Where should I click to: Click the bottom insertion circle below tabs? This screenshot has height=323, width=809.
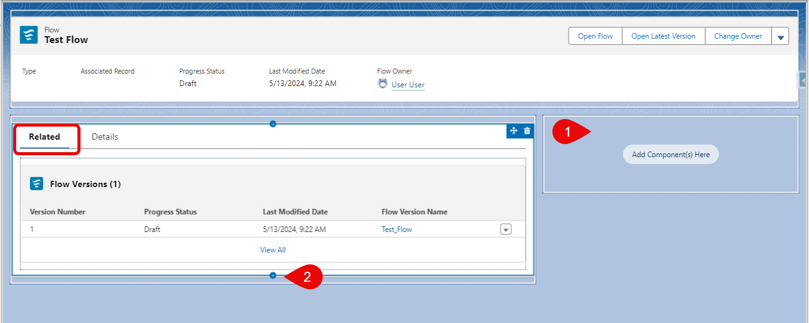tap(273, 276)
